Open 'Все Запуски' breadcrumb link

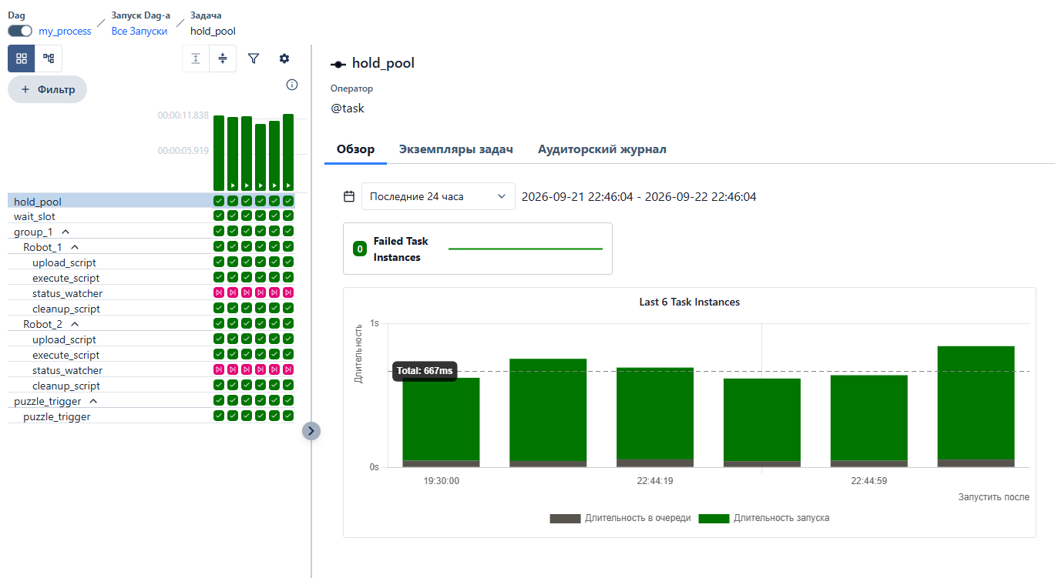tap(139, 31)
